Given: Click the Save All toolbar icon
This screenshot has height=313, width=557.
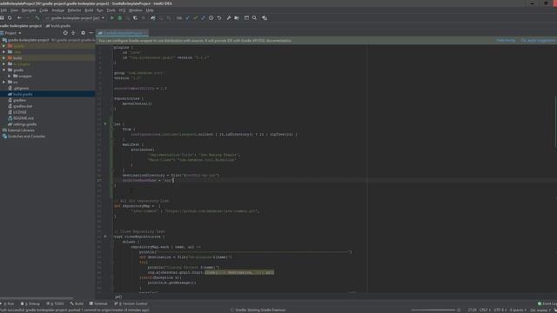Looking at the screenshot, I should [x=2, y=17].
